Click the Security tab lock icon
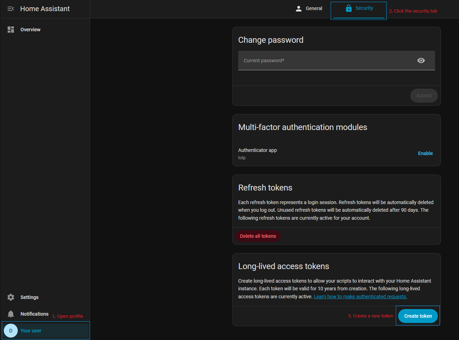Viewport: 459px width, 340px height. click(349, 8)
